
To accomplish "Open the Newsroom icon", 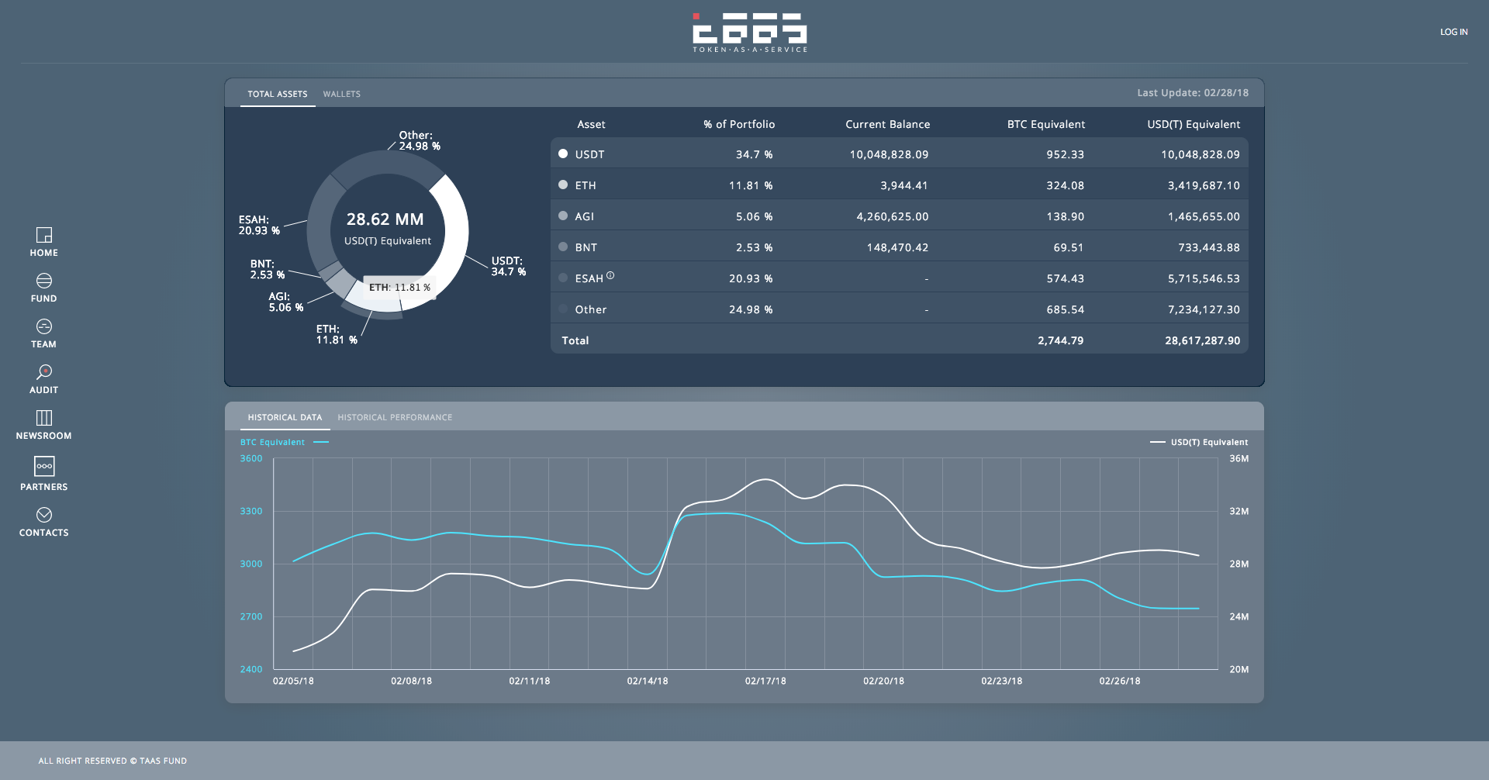I will pos(44,418).
